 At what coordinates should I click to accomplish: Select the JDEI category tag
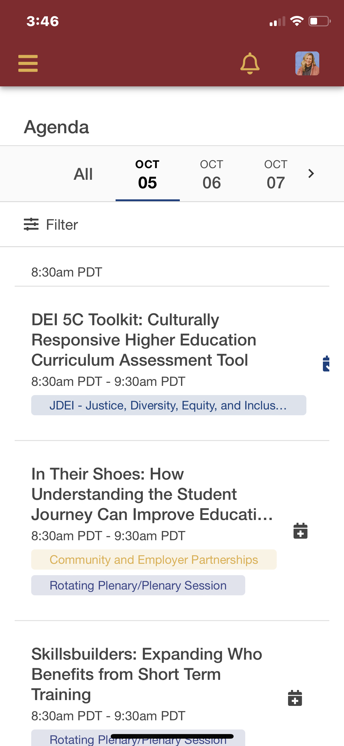(168, 405)
